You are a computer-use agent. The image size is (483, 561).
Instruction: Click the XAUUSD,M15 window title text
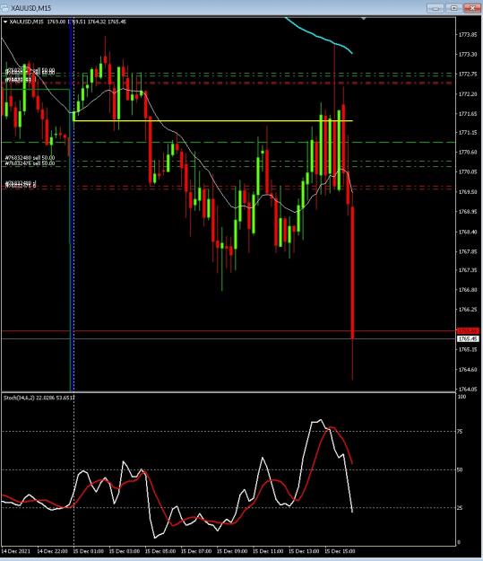(x=30, y=8)
